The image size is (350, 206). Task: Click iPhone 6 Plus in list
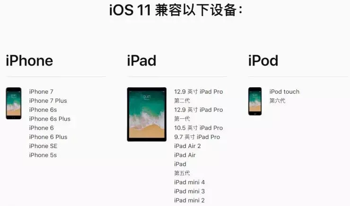click(48, 137)
